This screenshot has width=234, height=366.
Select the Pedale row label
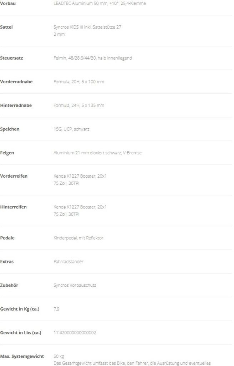pos(7,238)
